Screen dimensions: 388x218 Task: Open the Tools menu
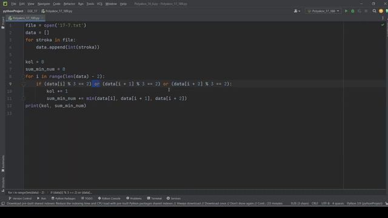click(x=90, y=4)
